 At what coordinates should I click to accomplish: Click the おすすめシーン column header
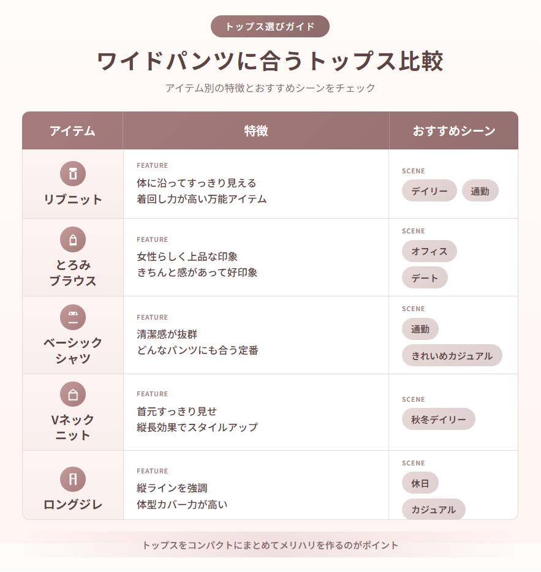coord(453,131)
